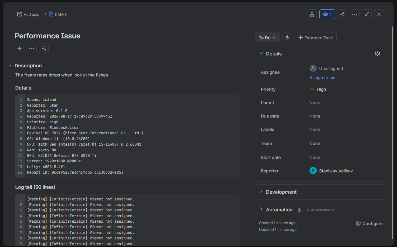Click the Report ID code line
The height and width of the screenshot is (247, 397).
click(x=75, y=172)
